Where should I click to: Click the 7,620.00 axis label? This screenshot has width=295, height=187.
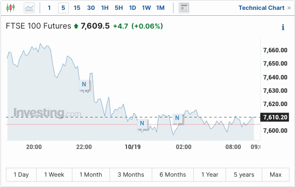275,104
